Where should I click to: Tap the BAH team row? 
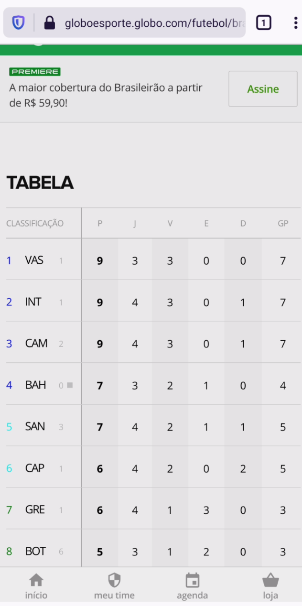click(153, 385)
